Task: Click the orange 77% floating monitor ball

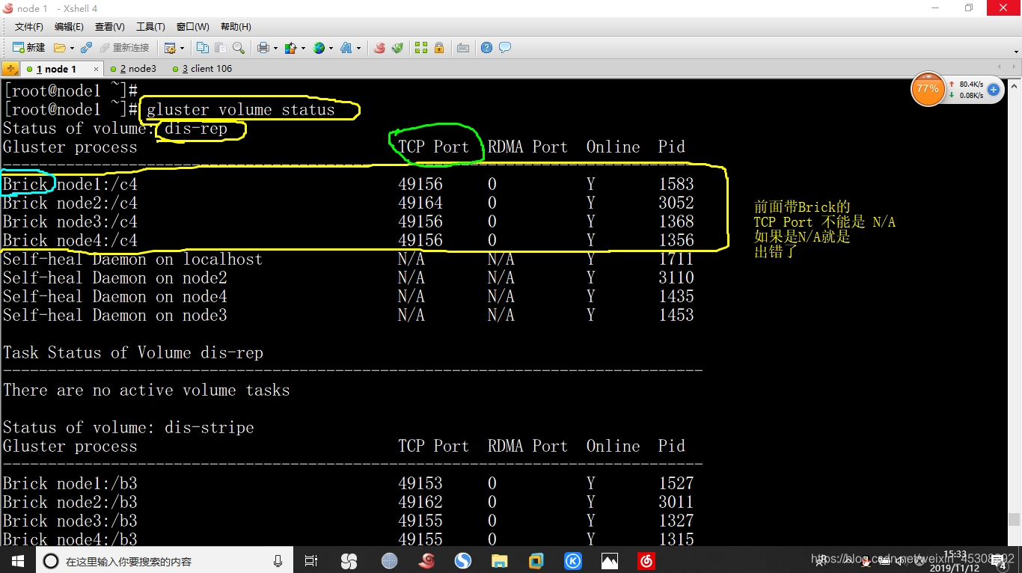Action: (928, 89)
